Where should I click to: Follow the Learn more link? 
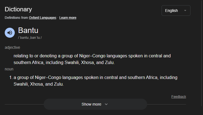click(68, 18)
